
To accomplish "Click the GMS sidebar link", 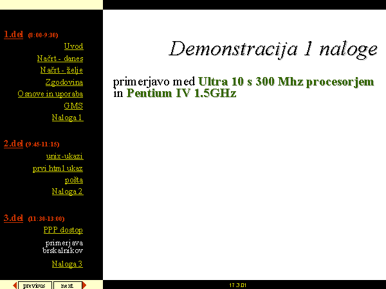I will [73, 106].
